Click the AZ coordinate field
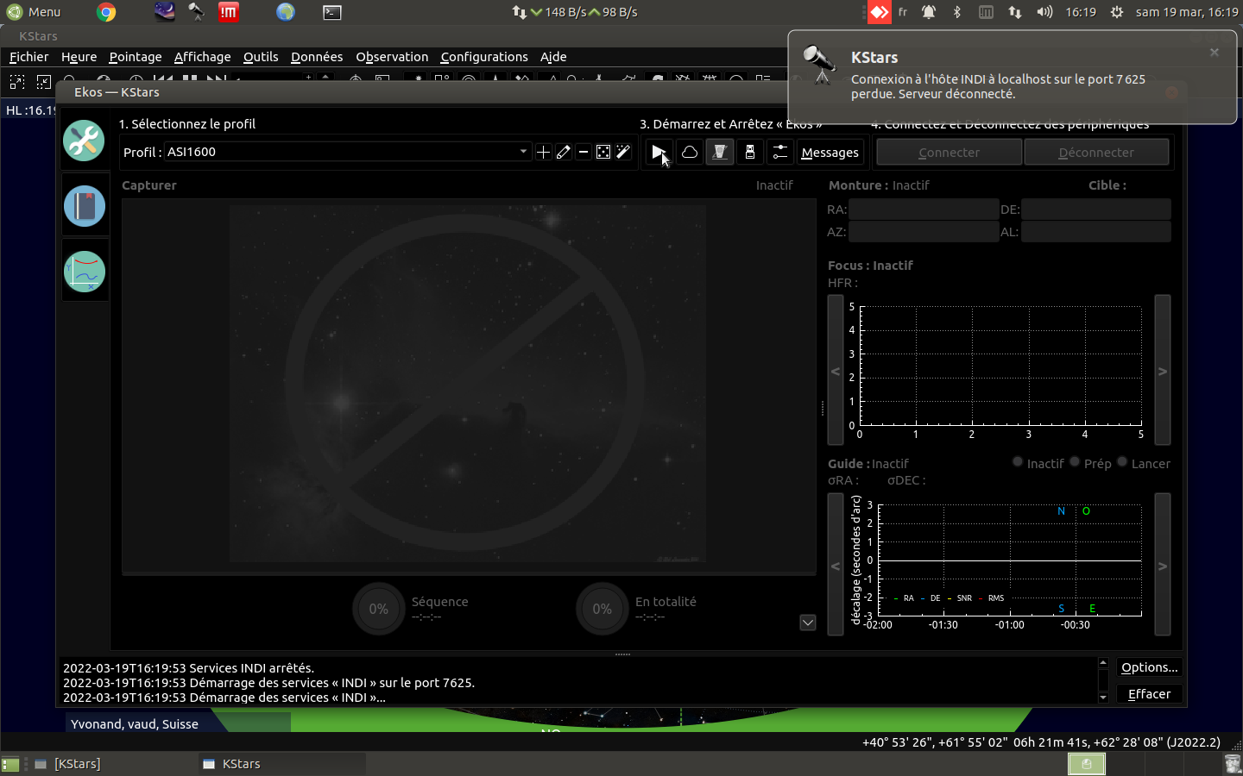Image resolution: width=1243 pixels, height=776 pixels. 924,232
